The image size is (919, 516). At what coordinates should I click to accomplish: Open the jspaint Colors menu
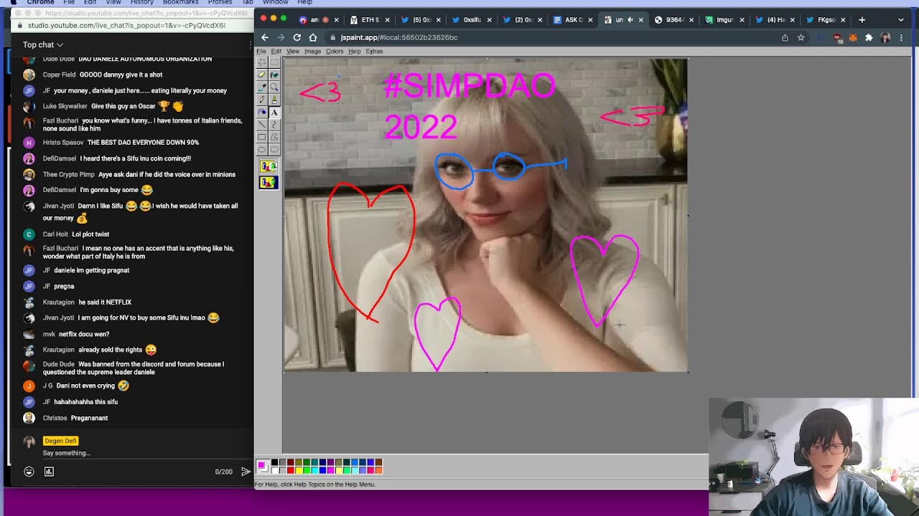click(x=335, y=52)
